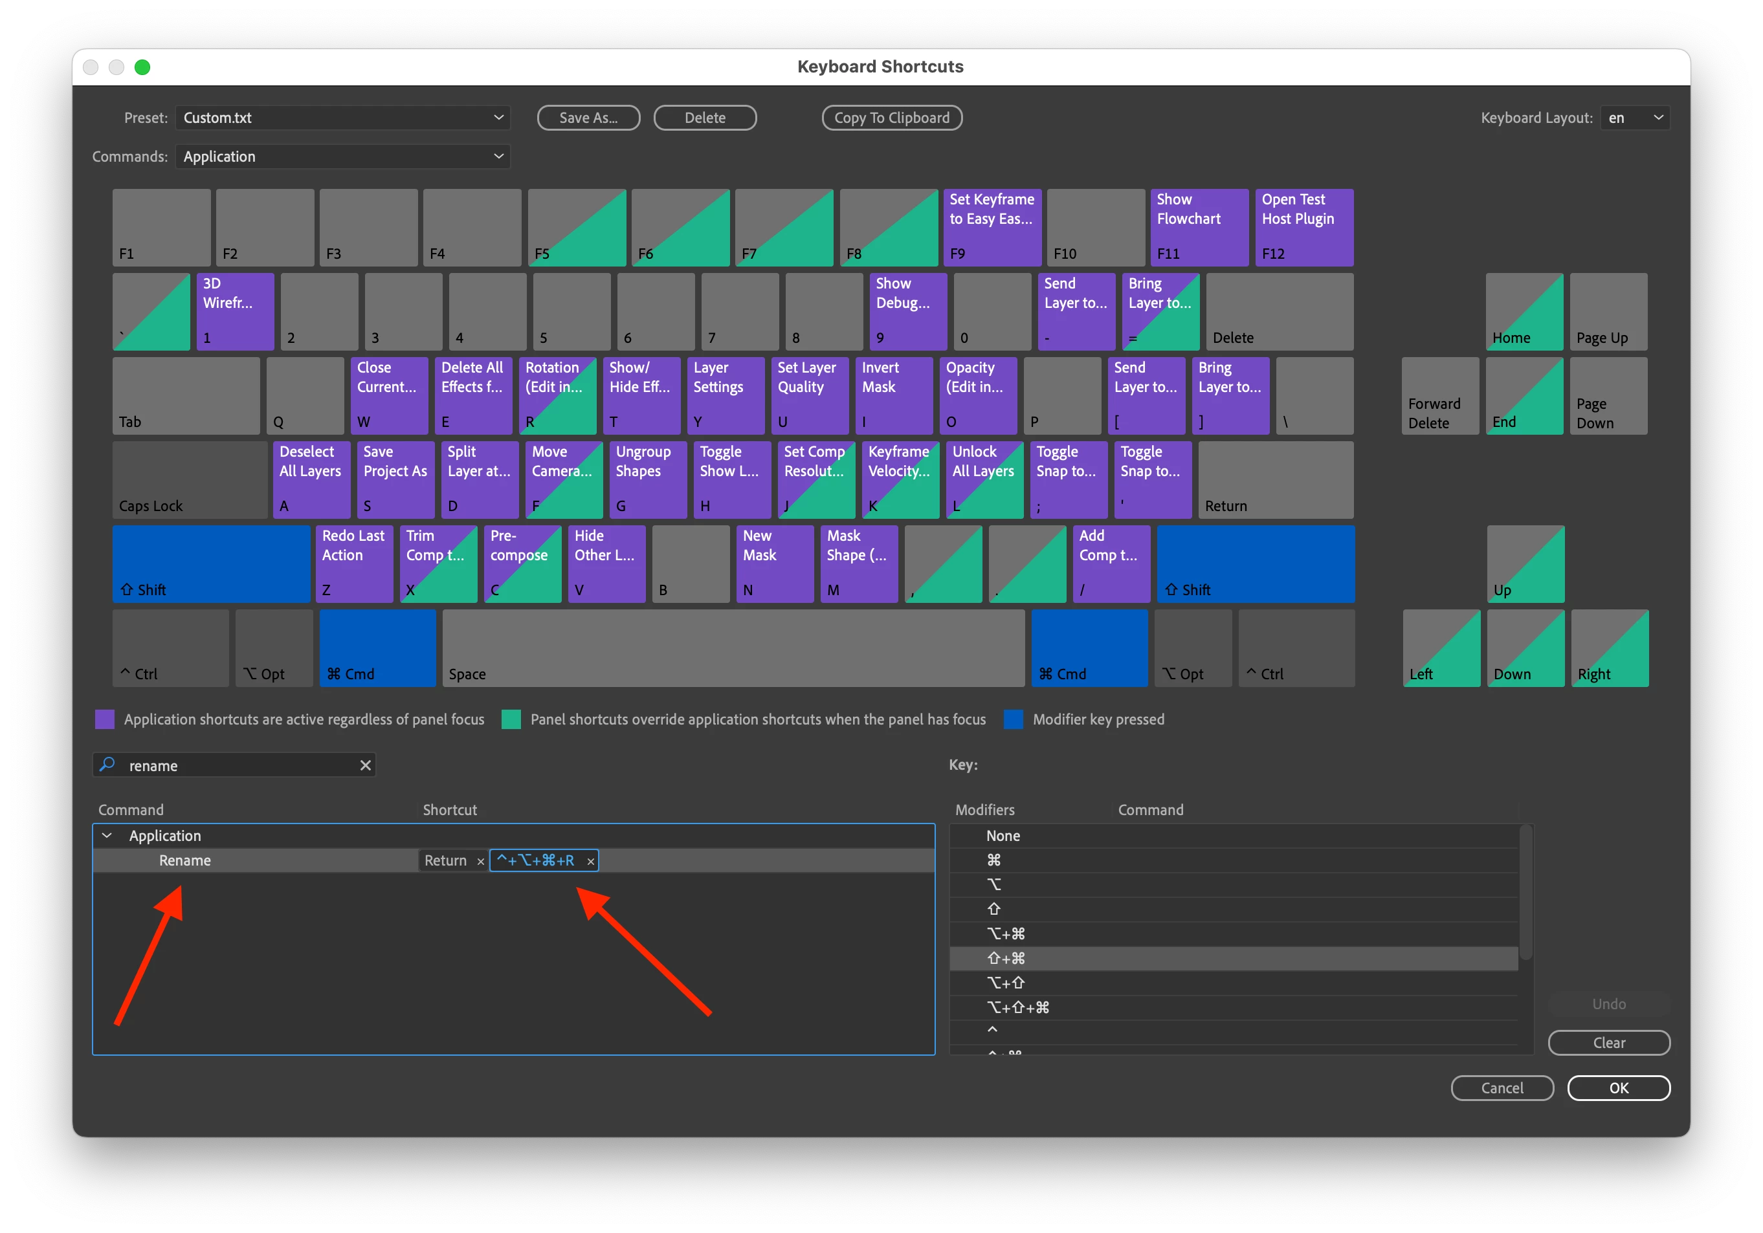
Task: Click the New Mask N key
Action: (775, 563)
